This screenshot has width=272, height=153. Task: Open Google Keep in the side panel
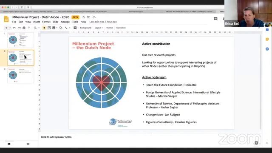tap(267, 40)
